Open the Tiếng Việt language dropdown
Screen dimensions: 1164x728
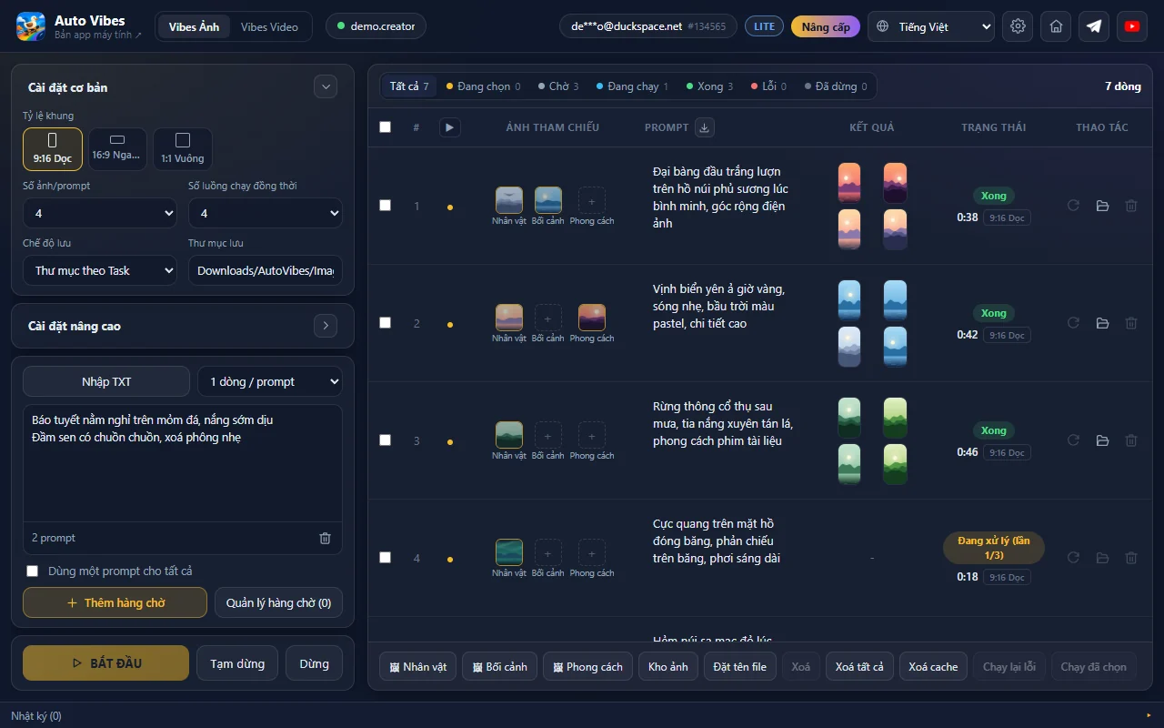(931, 26)
